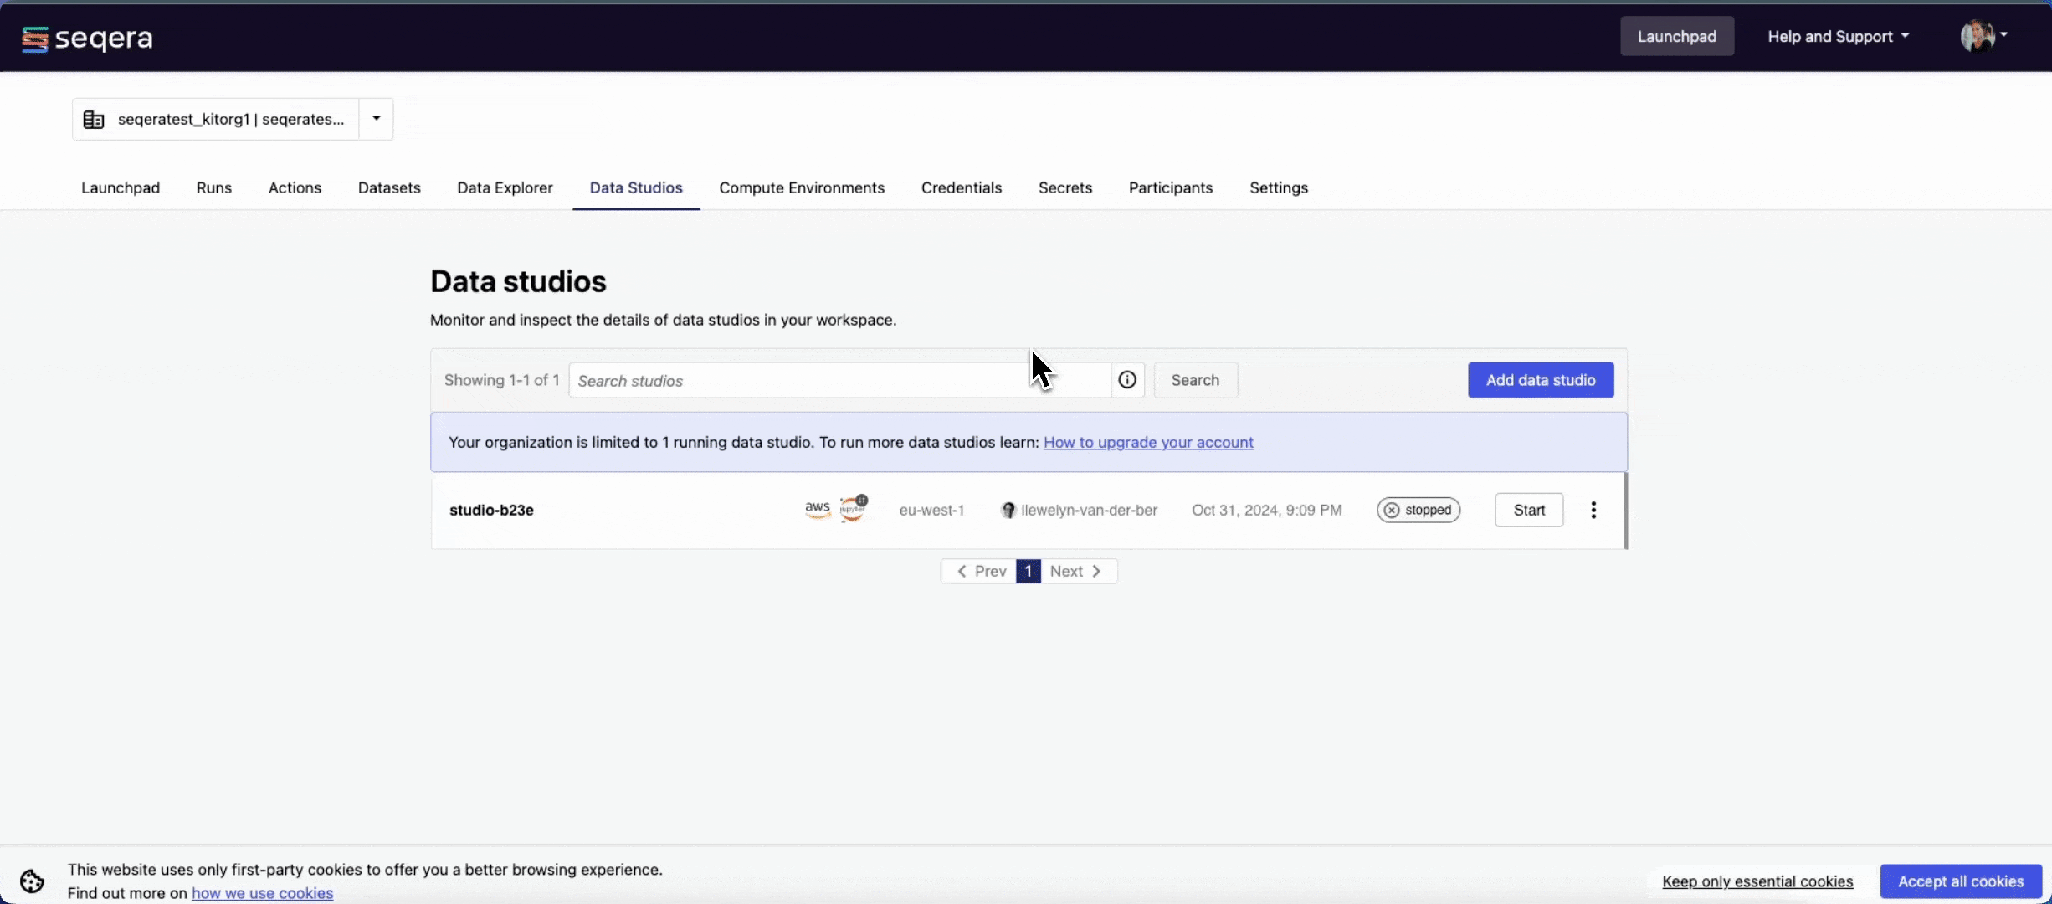Switch to the Compute Environments tab
This screenshot has width=2052, height=904.
[802, 187]
